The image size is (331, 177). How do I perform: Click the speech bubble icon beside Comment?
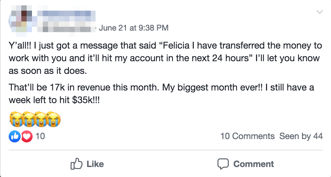pyautogui.click(x=223, y=164)
